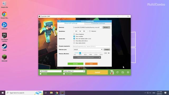Open launcher settings gear icon
This screenshot has height=95, width=169.
click(x=128, y=72)
